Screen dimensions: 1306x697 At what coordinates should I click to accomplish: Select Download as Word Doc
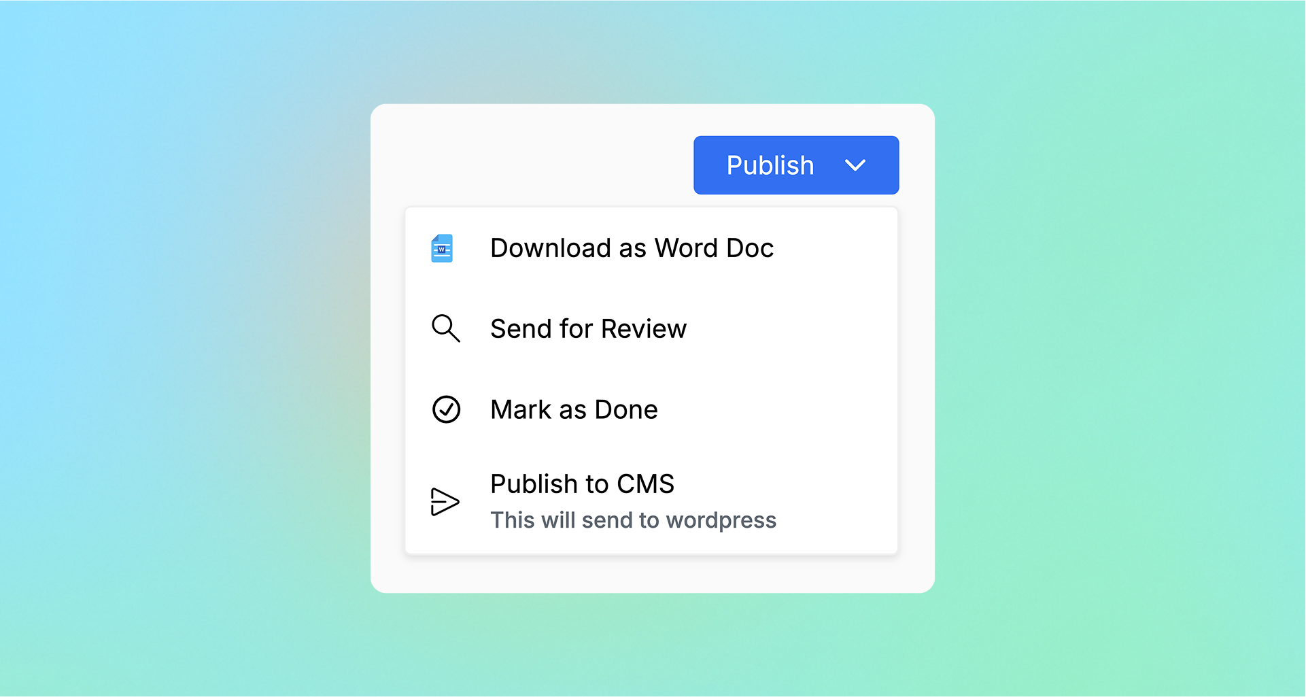[651, 248]
